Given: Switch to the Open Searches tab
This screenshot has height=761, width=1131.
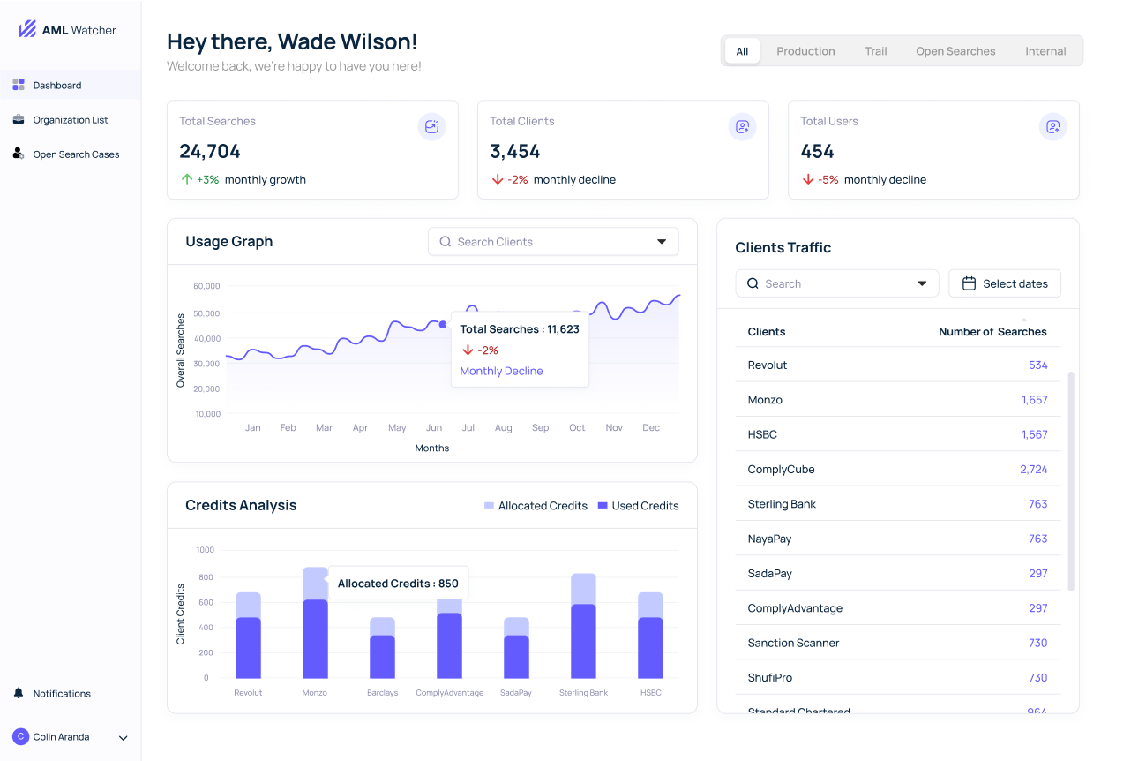Looking at the screenshot, I should click(x=955, y=50).
